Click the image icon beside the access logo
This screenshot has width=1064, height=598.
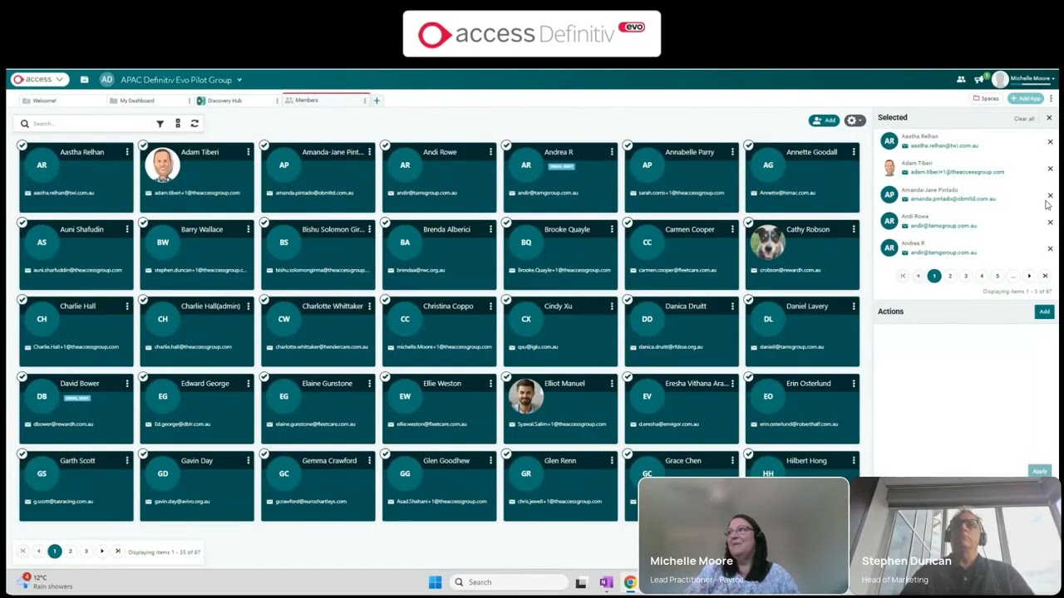[84, 80]
